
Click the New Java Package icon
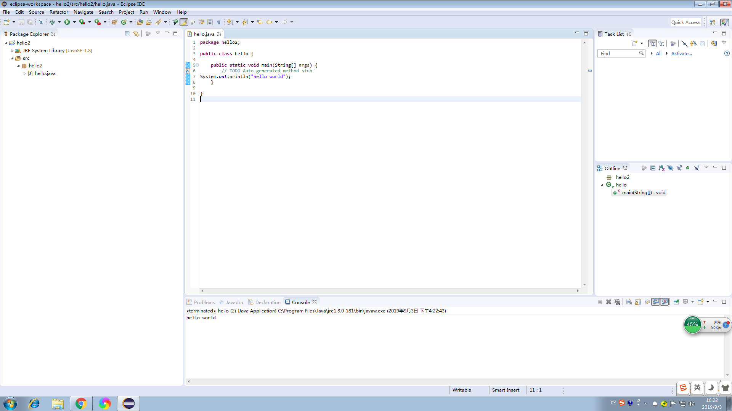click(x=114, y=22)
